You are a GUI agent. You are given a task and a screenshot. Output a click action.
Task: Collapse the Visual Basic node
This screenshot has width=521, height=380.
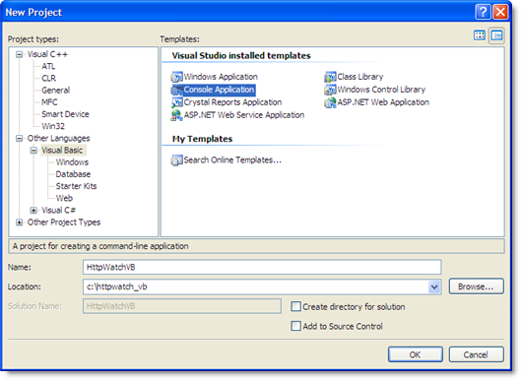pos(33,151)
